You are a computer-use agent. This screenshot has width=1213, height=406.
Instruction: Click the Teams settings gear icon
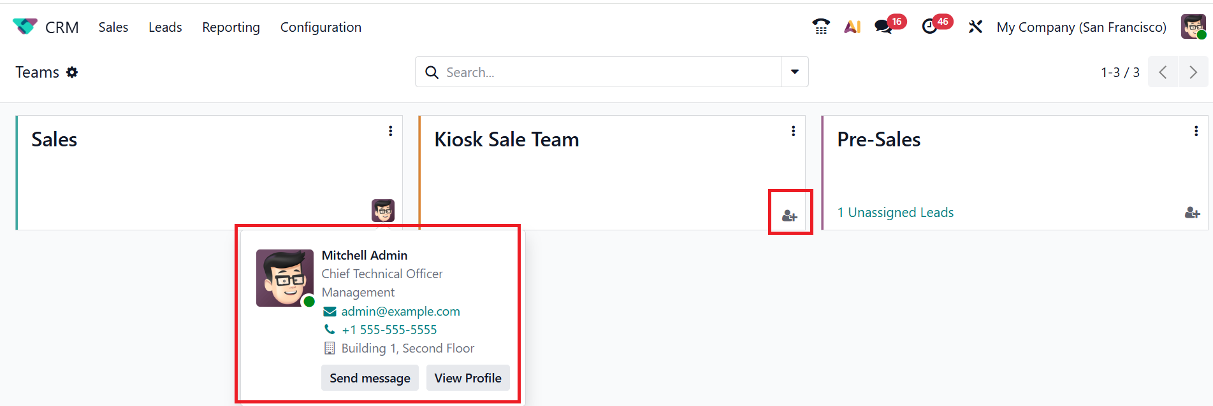(72, 73)
